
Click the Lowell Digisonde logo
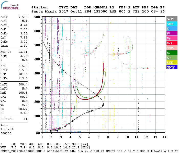[x=10, y=5]
